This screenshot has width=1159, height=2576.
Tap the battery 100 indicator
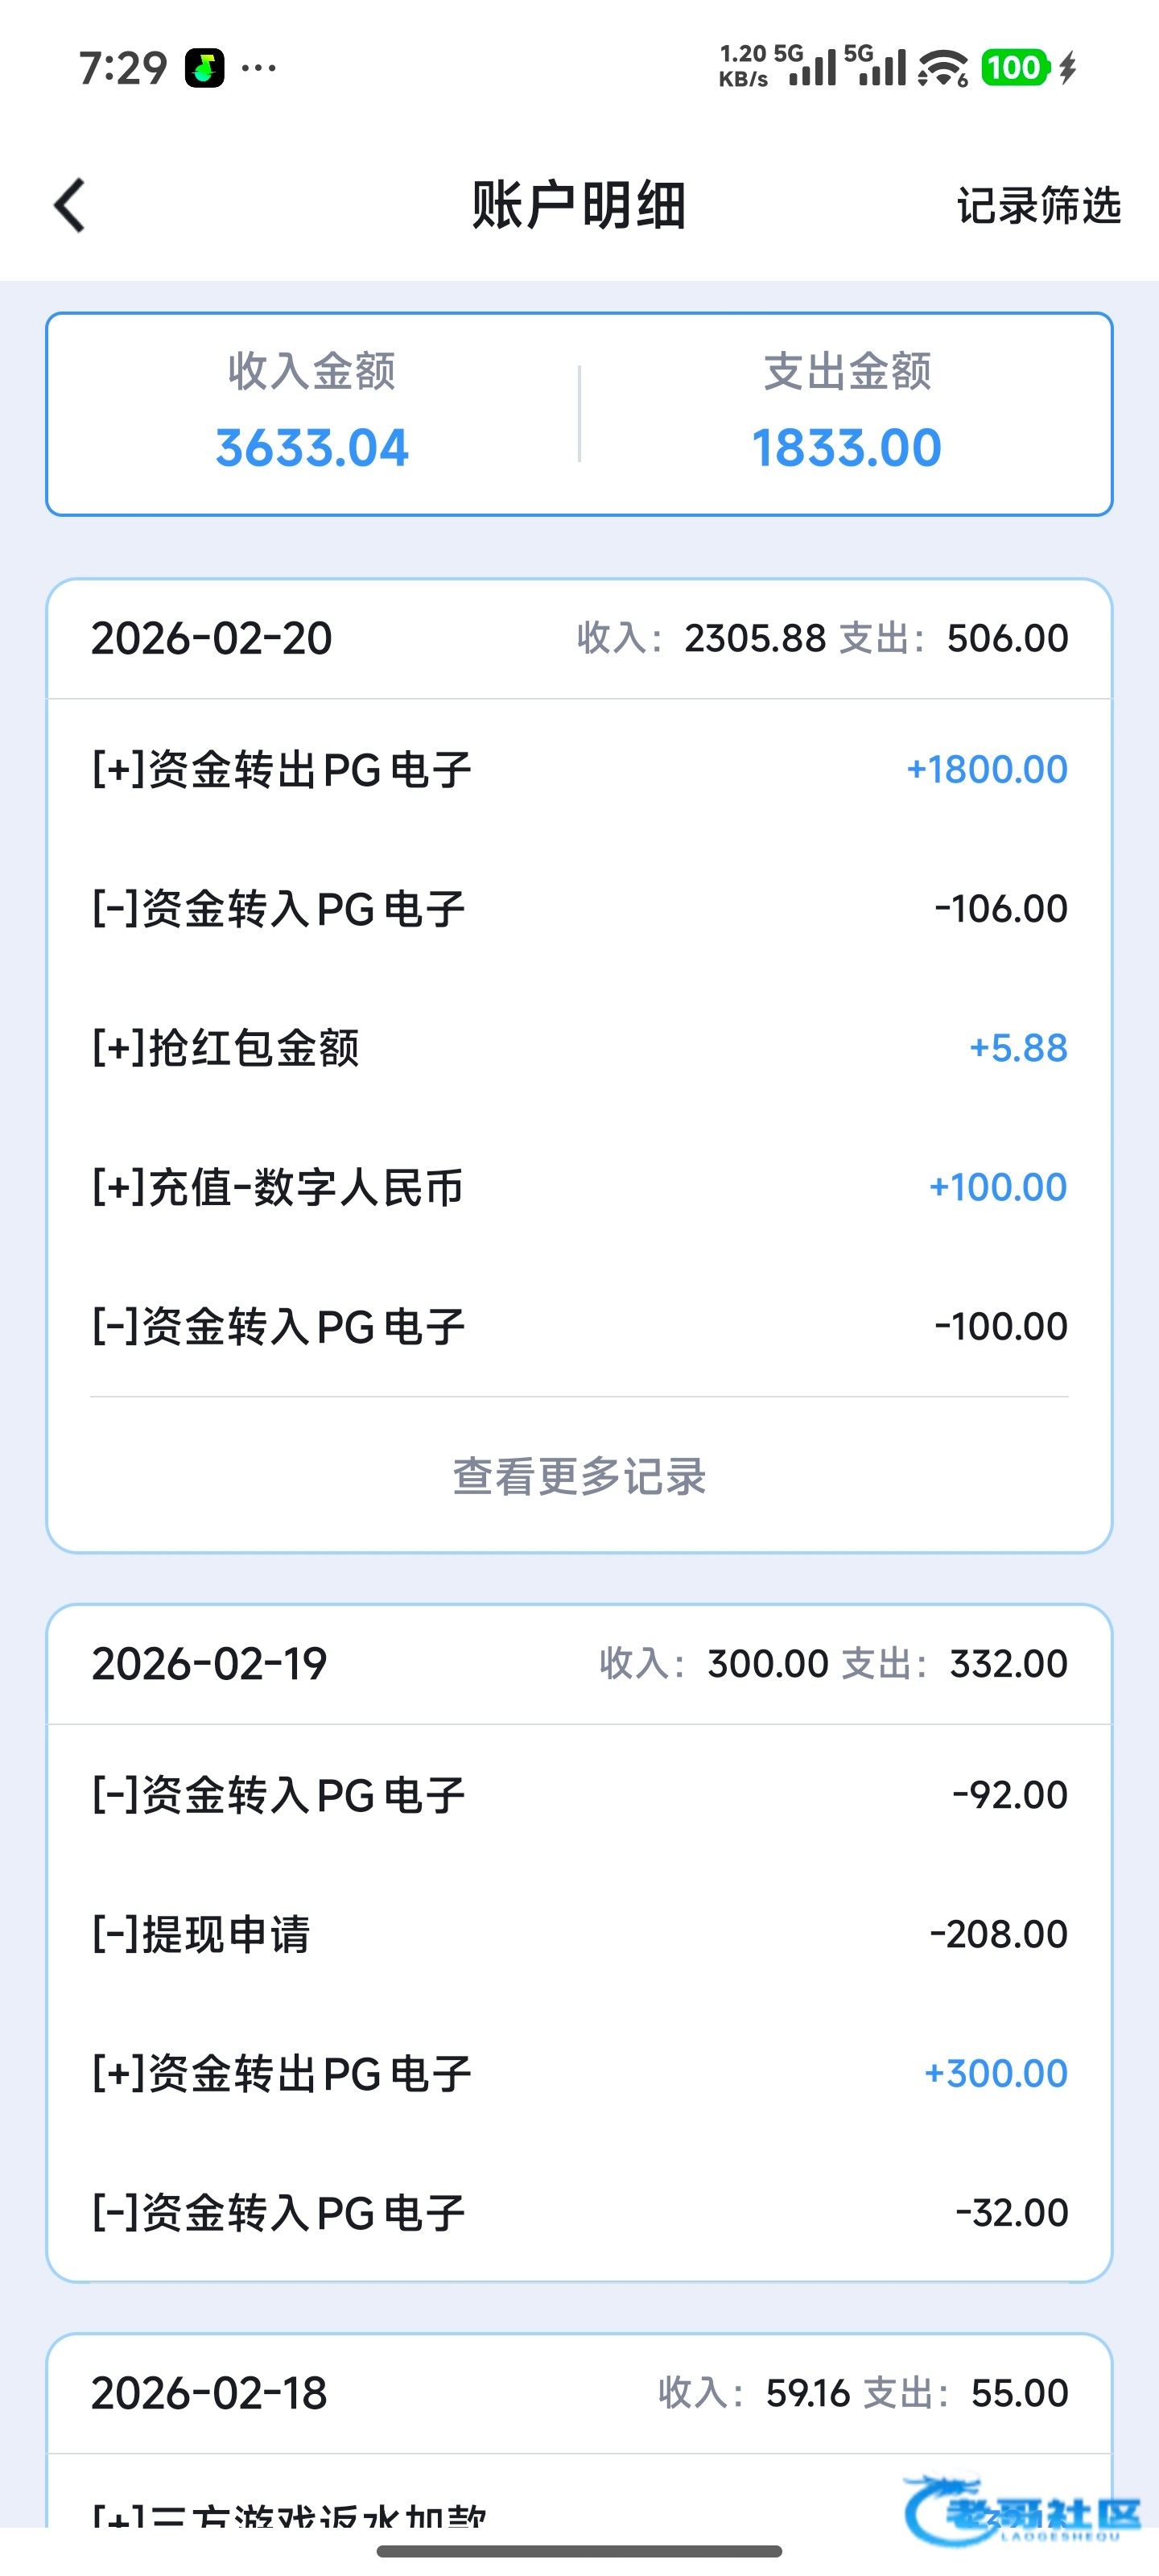point(1014,68)
